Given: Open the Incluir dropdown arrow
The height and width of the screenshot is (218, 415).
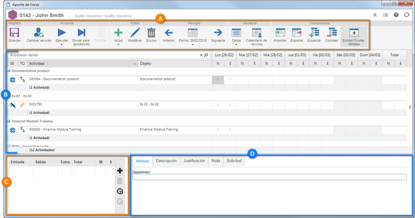Looking at the screenshot, I should coord(118,45).
